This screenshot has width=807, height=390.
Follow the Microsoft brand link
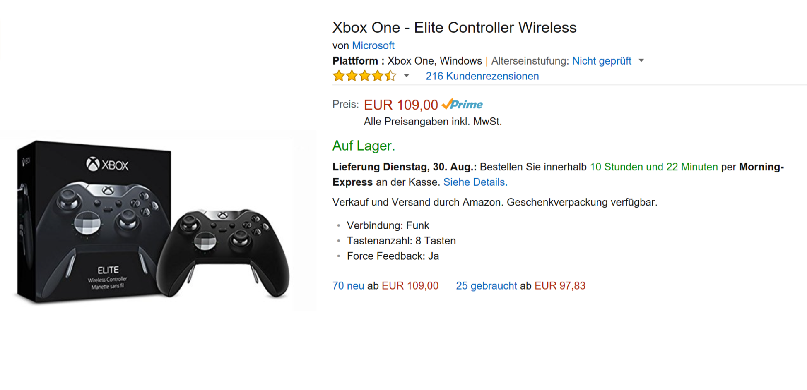[373, 45]
